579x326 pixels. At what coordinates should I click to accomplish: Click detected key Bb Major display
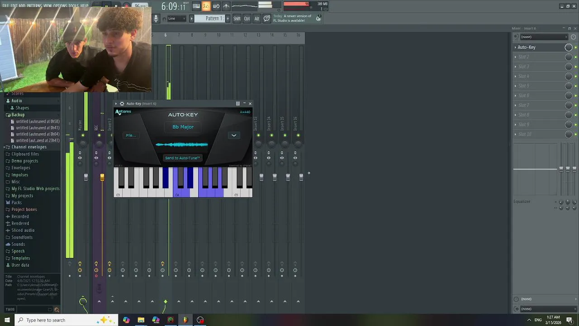pyautogui.click(x=183, y=127)
